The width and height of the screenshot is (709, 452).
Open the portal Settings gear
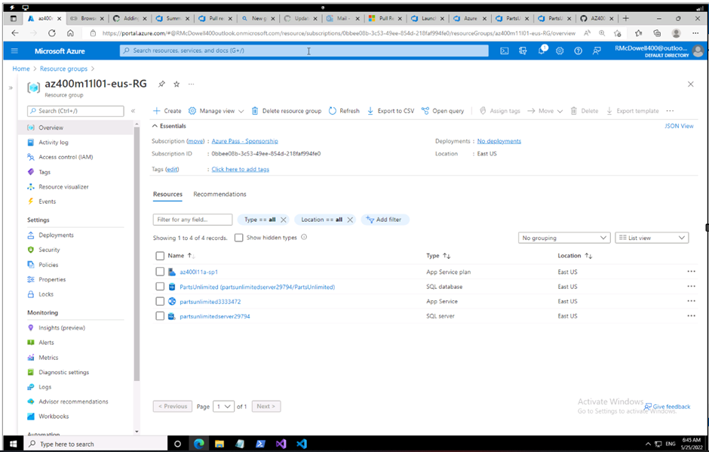pos(558,51)
